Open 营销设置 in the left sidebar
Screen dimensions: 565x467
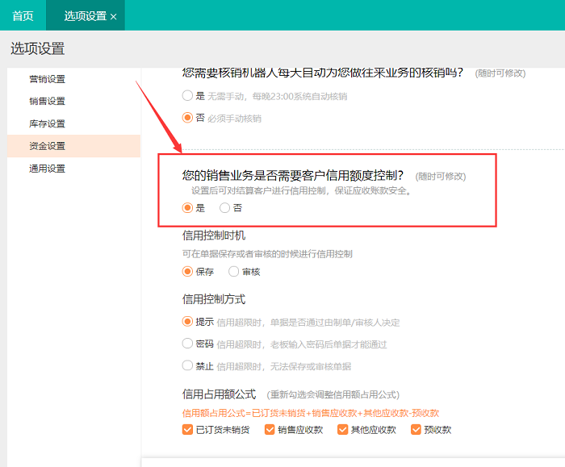[x=48, y=79]
